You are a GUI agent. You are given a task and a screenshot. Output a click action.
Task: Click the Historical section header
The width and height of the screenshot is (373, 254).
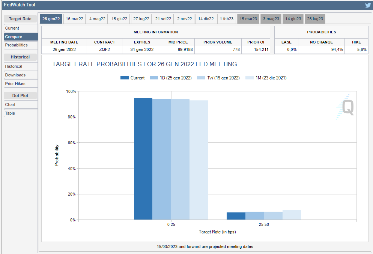[20, 57]
